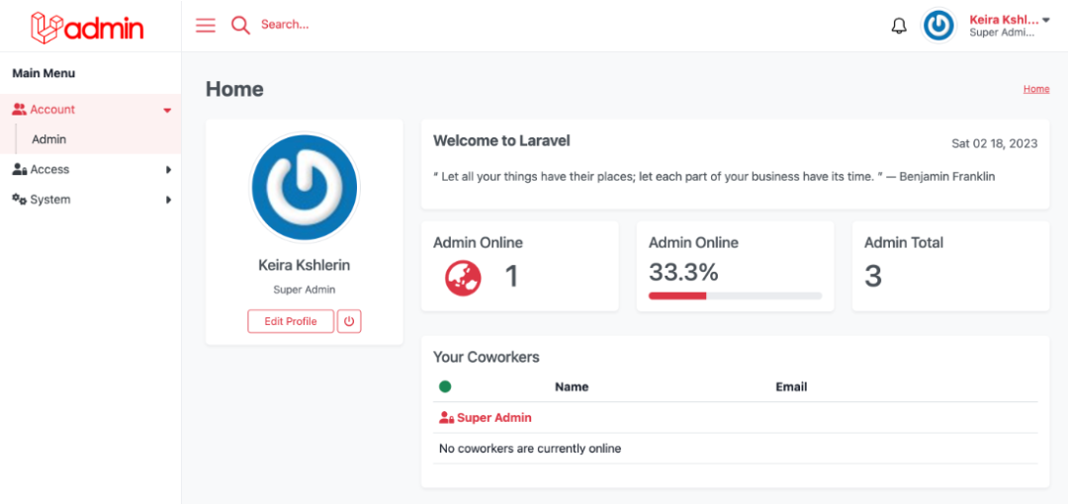1068x504 pixels.
Task: Click the Super Admin role icon
Action: [446, 418]
